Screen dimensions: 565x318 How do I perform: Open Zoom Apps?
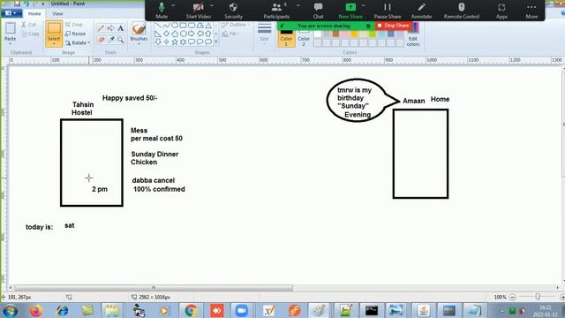tap(501, 11)
